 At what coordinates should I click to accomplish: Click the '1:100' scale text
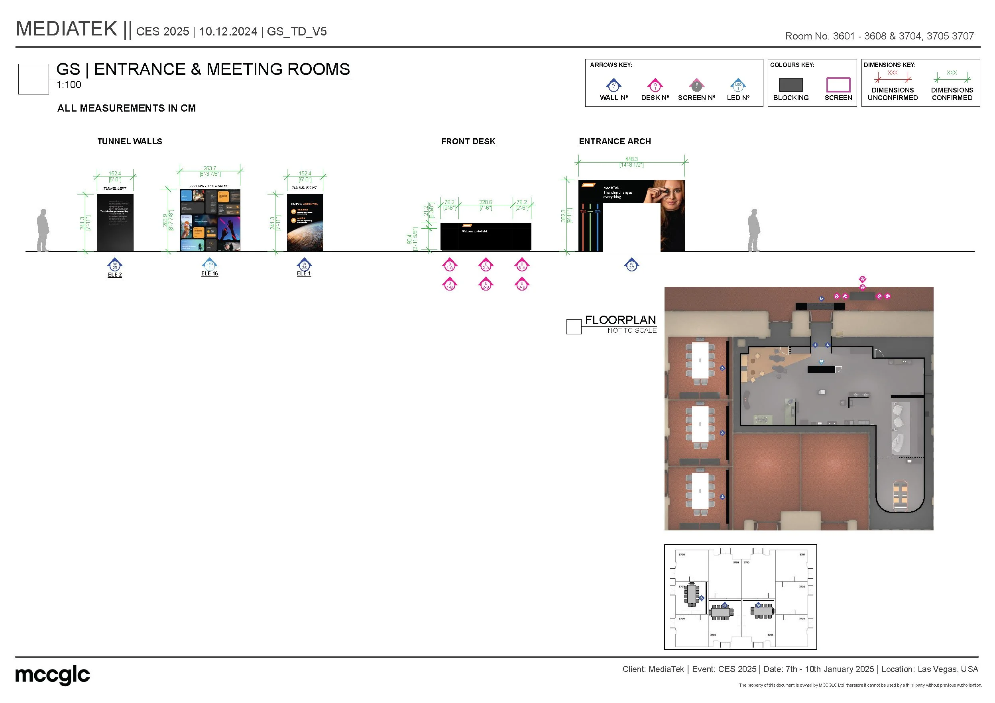click(x=69, y=85)
